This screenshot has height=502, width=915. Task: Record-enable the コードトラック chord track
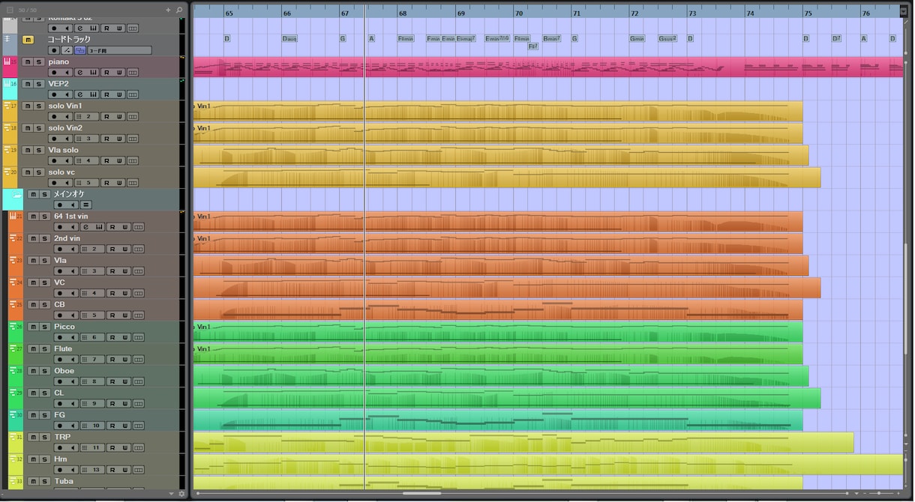click(55, 50)
